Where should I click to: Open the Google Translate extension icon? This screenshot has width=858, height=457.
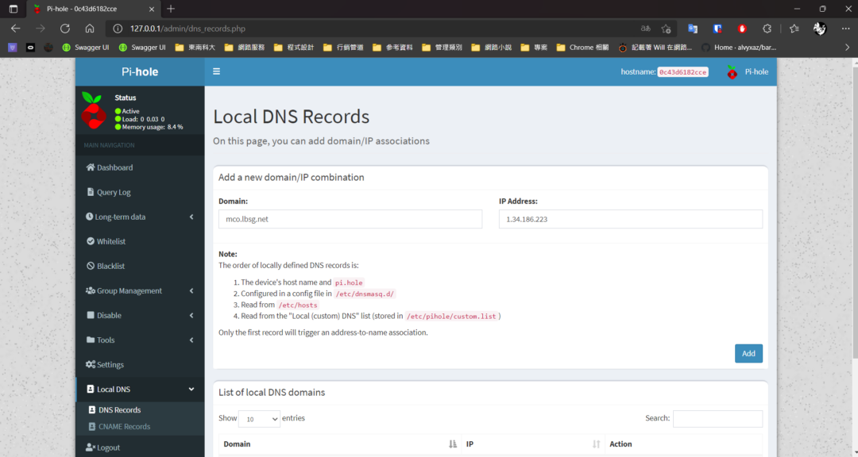(693, 29)
